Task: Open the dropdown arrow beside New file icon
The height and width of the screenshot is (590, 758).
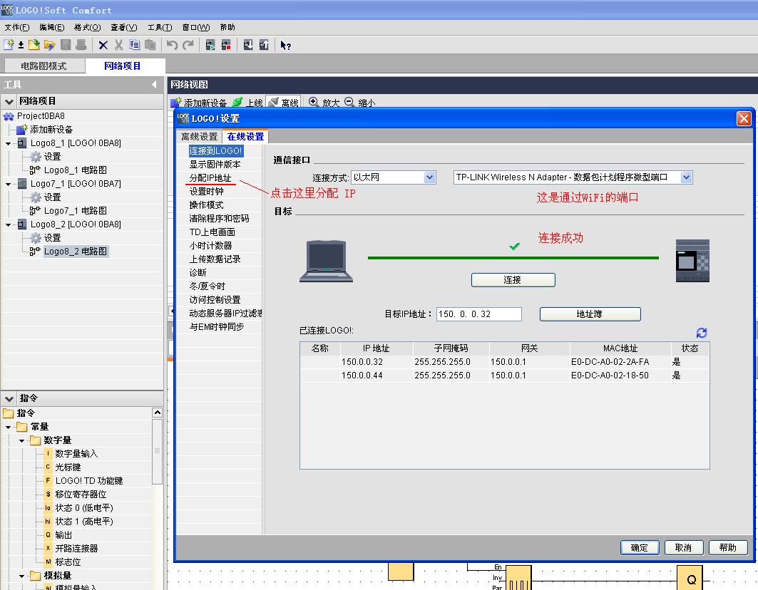Action: [21, 46]
